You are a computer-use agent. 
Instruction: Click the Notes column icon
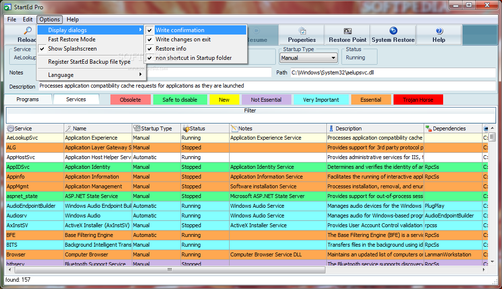coord(234,128)
